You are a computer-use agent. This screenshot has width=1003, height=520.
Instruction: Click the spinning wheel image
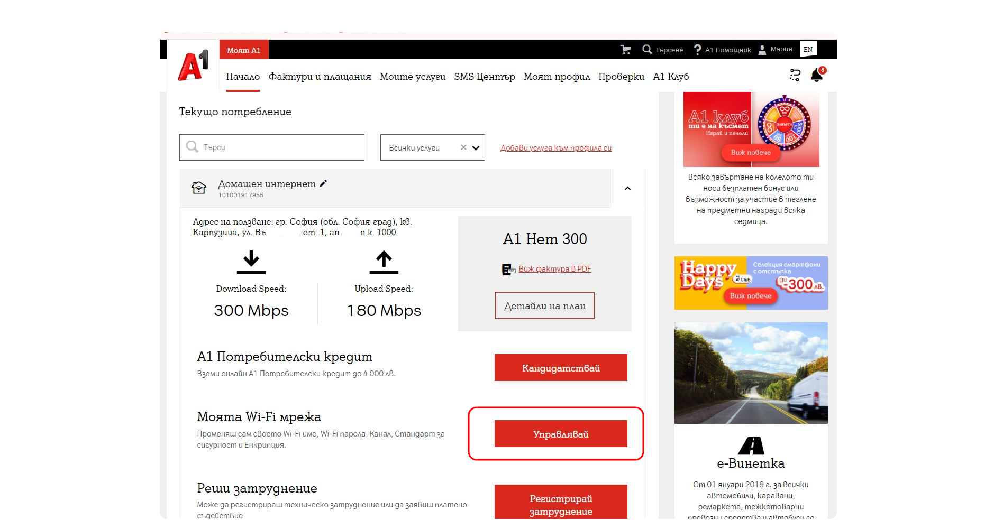point(785,124)
